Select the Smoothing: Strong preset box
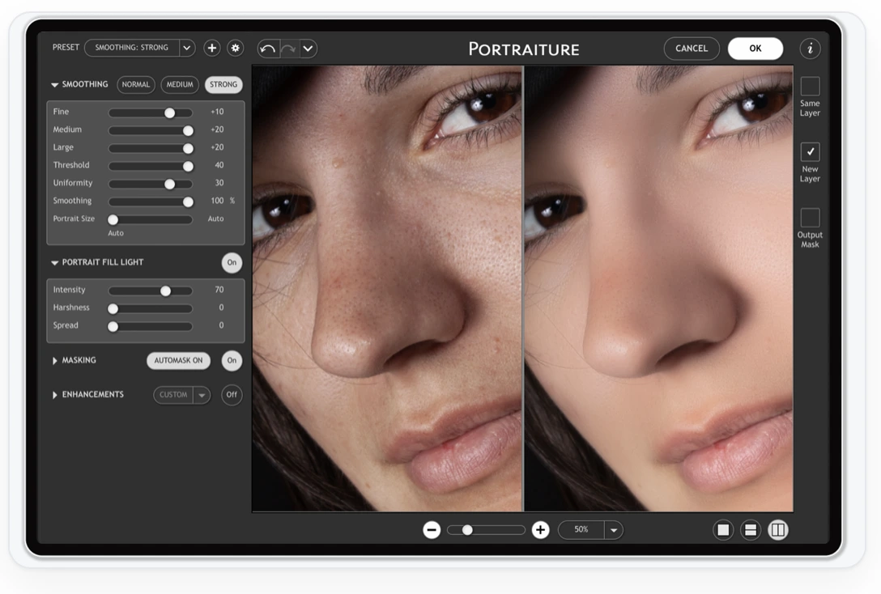The width and height of the screenshot is (881, 594). [x=132, y=48]
